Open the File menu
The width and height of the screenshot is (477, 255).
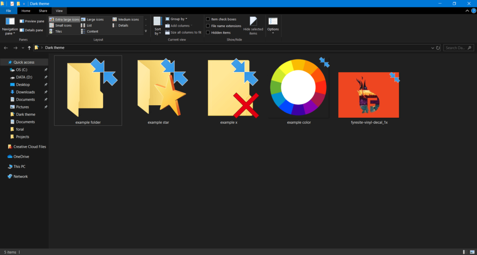pos(8,10)
